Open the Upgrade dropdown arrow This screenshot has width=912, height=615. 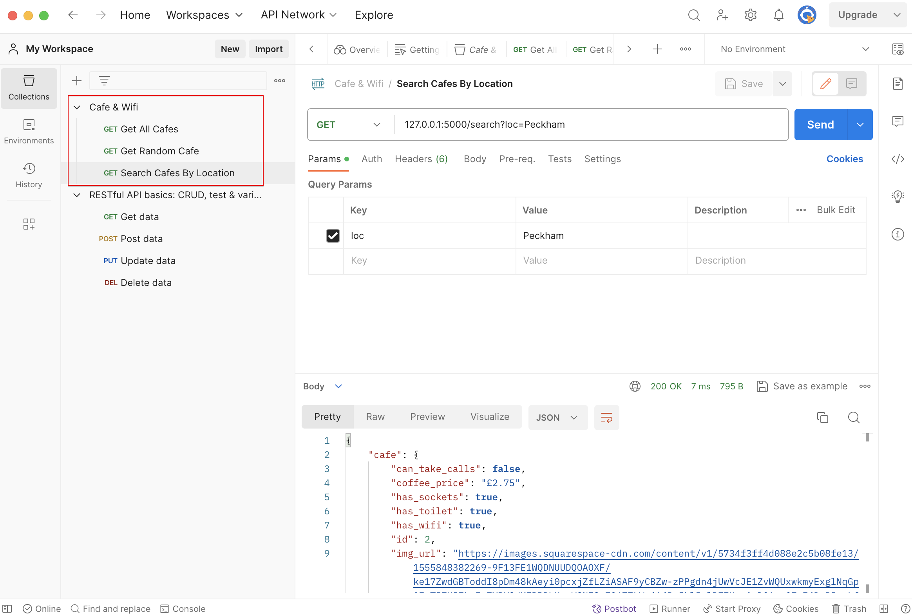(896, 15)
